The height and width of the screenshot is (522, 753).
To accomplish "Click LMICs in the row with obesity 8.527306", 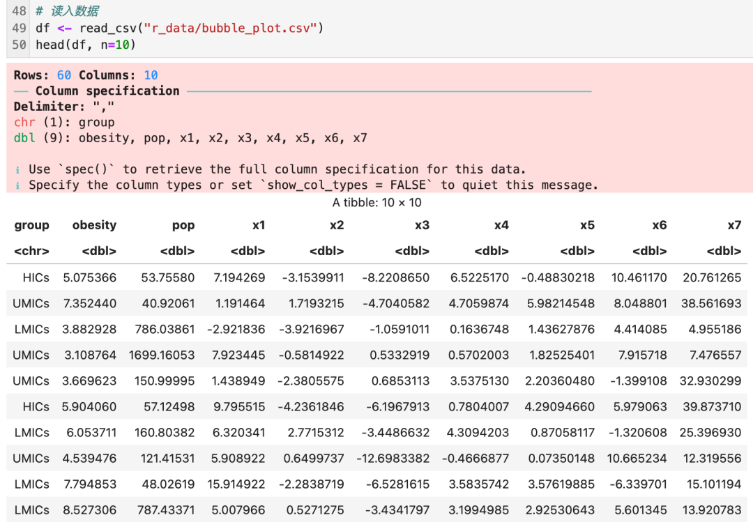I will (31, 510).
